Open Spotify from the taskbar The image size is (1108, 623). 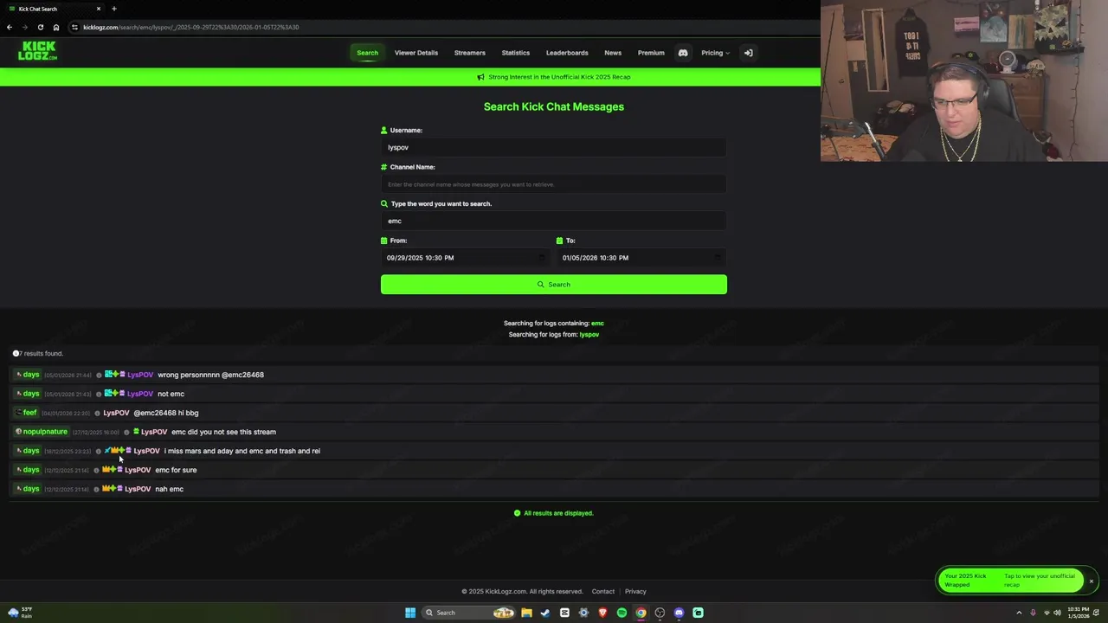click(x=622, y=613)
